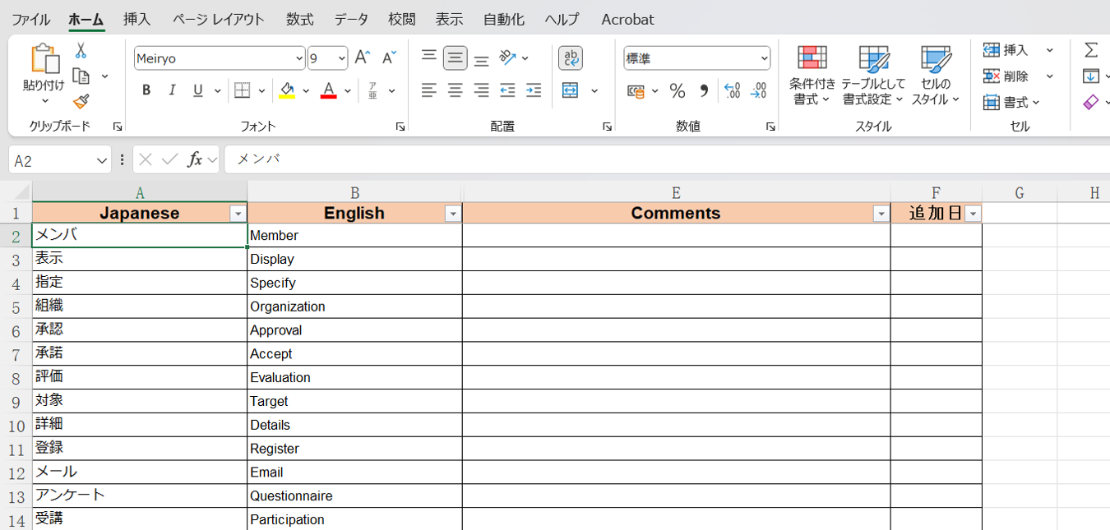Image resolution: width=1110 pixels, height=530 pixels.
Task: Click the Insert Function fx icon
Action: (x=195, y=159)
